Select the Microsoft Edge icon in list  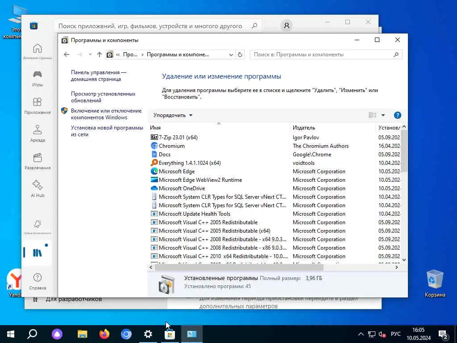[154, 171]
